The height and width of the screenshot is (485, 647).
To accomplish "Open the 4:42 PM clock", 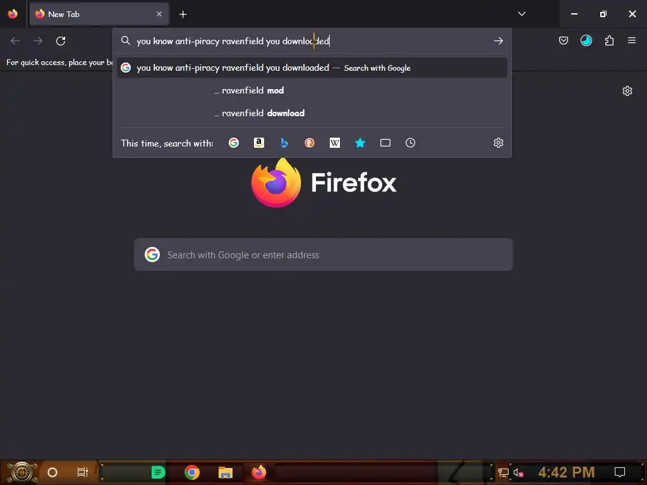I will 566,472.
